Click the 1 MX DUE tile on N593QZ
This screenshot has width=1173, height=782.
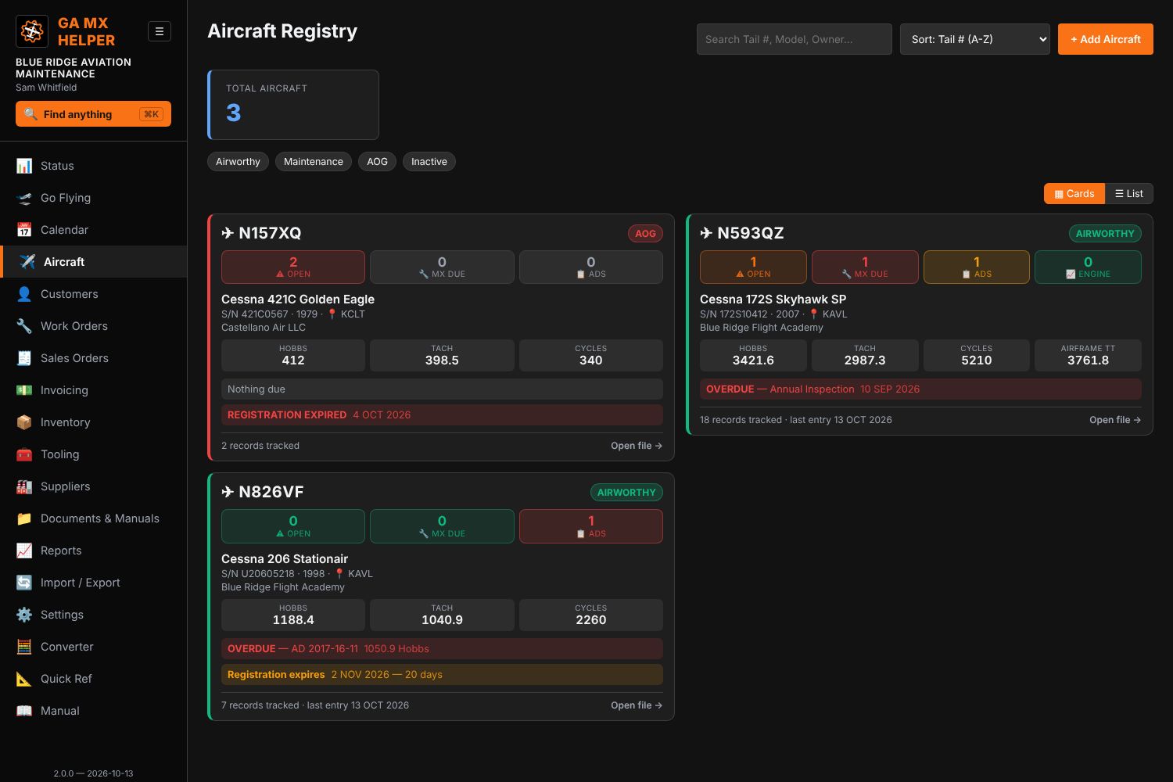865,267
